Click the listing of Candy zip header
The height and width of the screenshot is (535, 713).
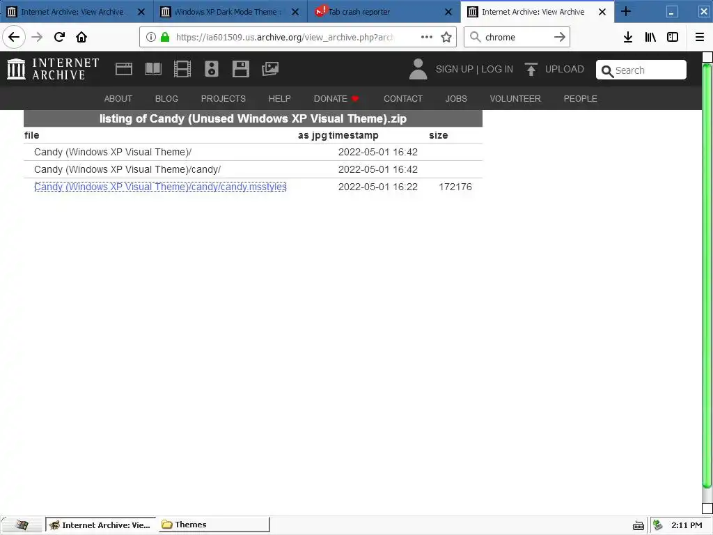(253, 118)
